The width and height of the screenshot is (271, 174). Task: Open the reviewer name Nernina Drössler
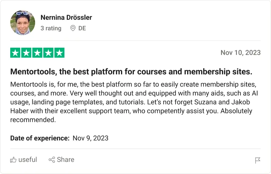coord(66,17)
